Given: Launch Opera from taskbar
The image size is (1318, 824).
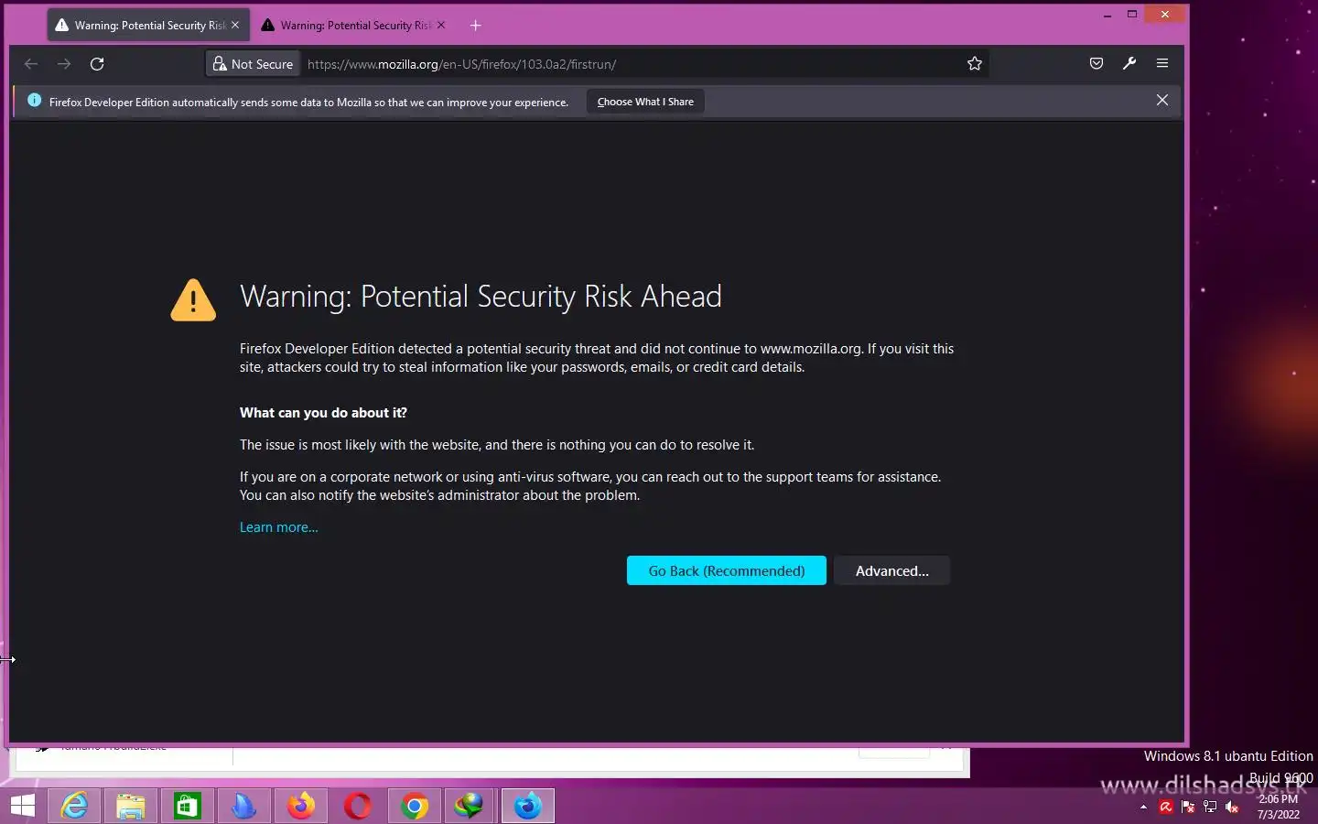Looking at the screenshot, I should click(x=358, y=807).
